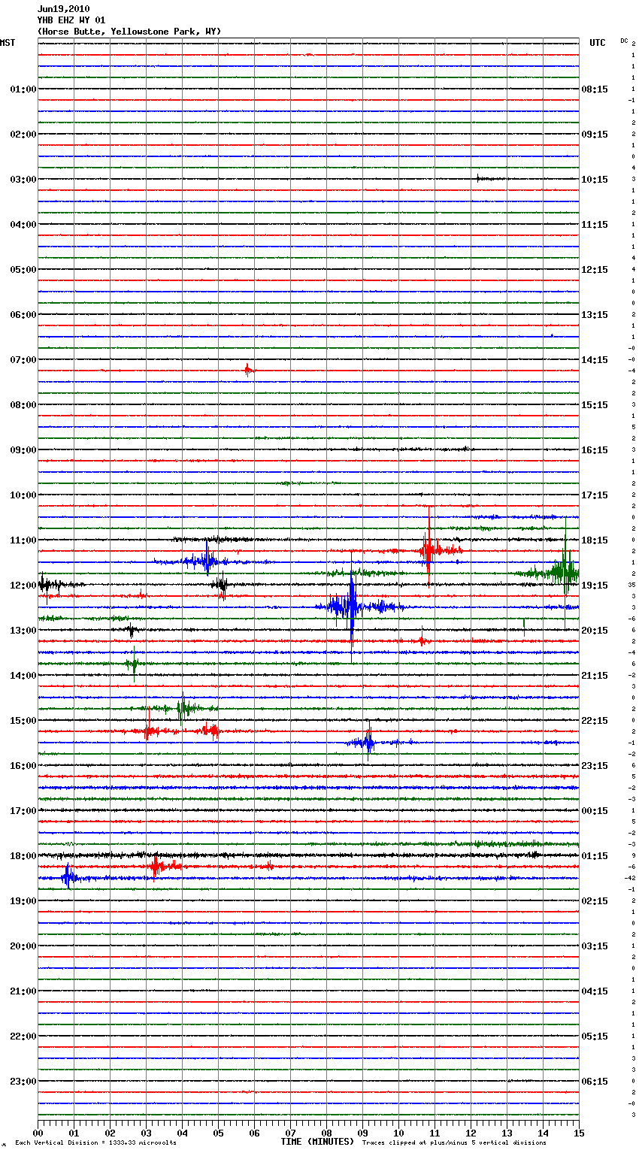Click the location text 'Horse Butte, Yellowstone Park, WY'
The width and height of the screenshot is (639, 1153).
pos(129,32)
